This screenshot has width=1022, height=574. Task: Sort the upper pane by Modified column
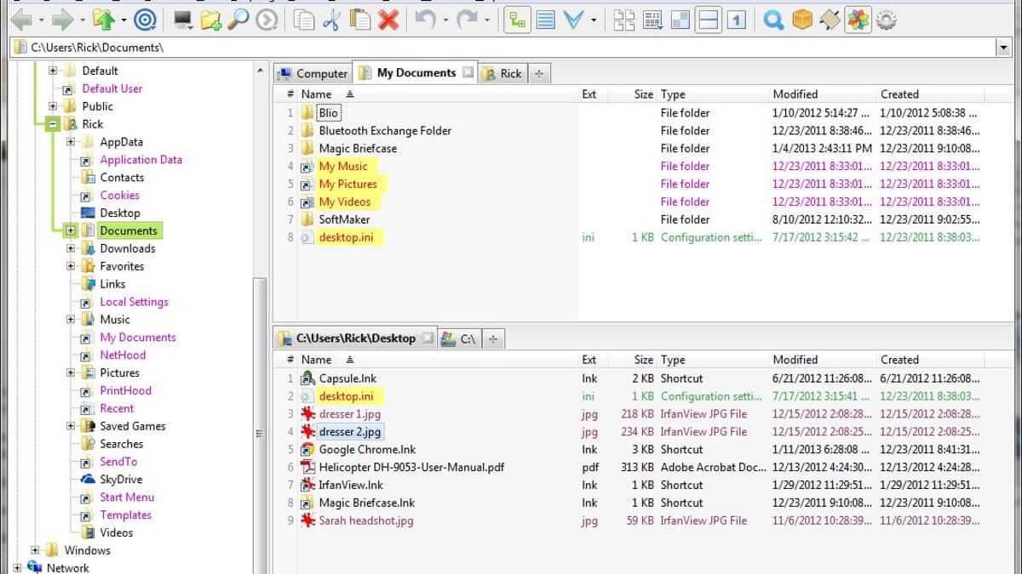point(795,94)
